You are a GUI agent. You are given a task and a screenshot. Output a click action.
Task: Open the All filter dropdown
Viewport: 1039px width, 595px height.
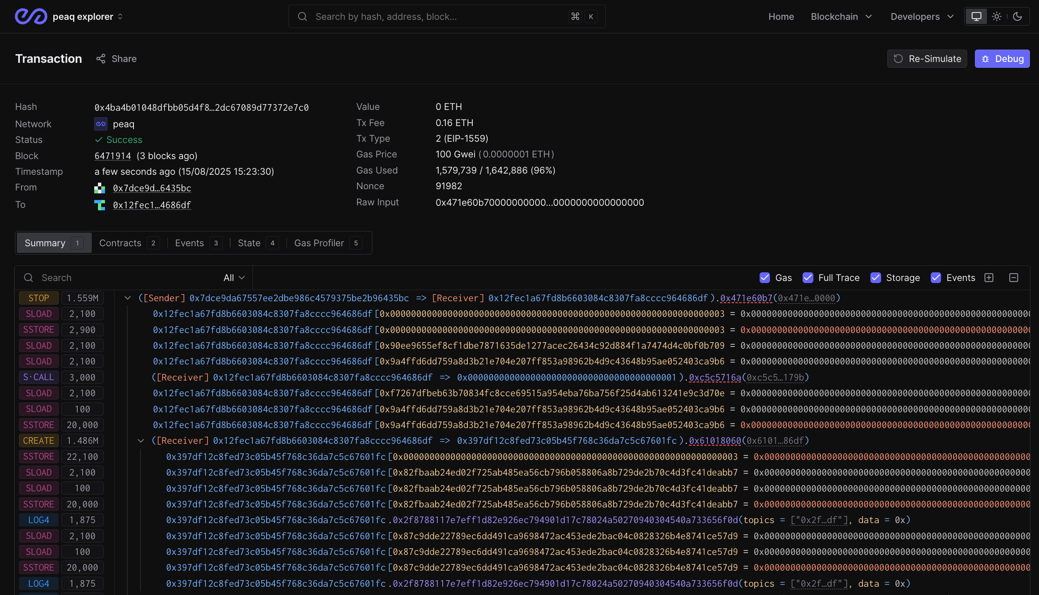233,277
